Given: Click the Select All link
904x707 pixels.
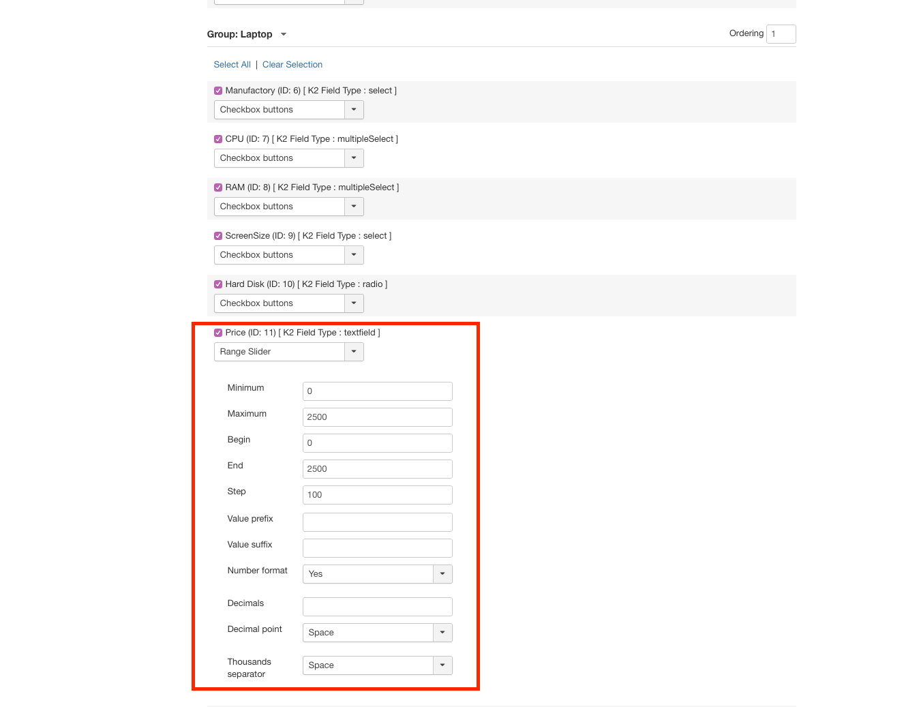Looking at the screenshot, I should [x=232, y=65].
